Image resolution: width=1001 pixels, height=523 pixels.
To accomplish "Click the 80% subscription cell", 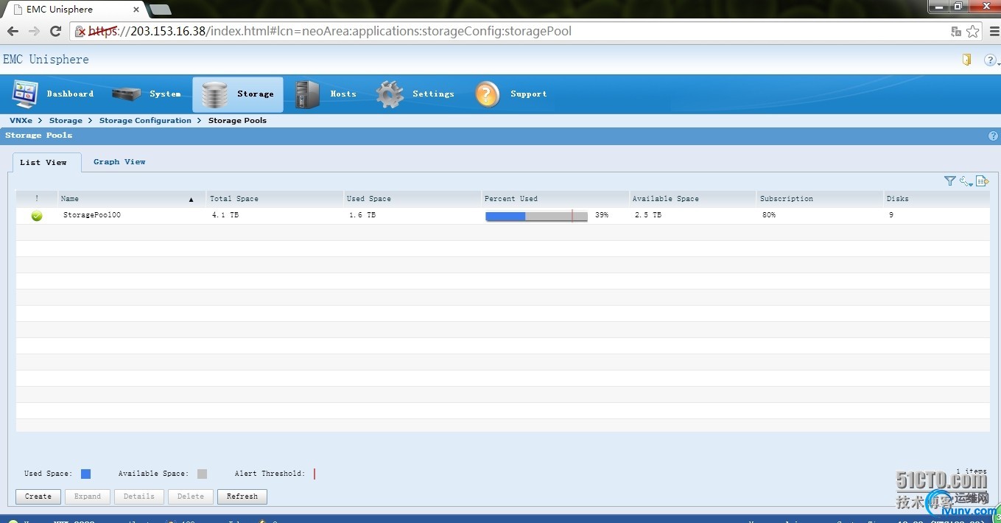I will [769, 215].
